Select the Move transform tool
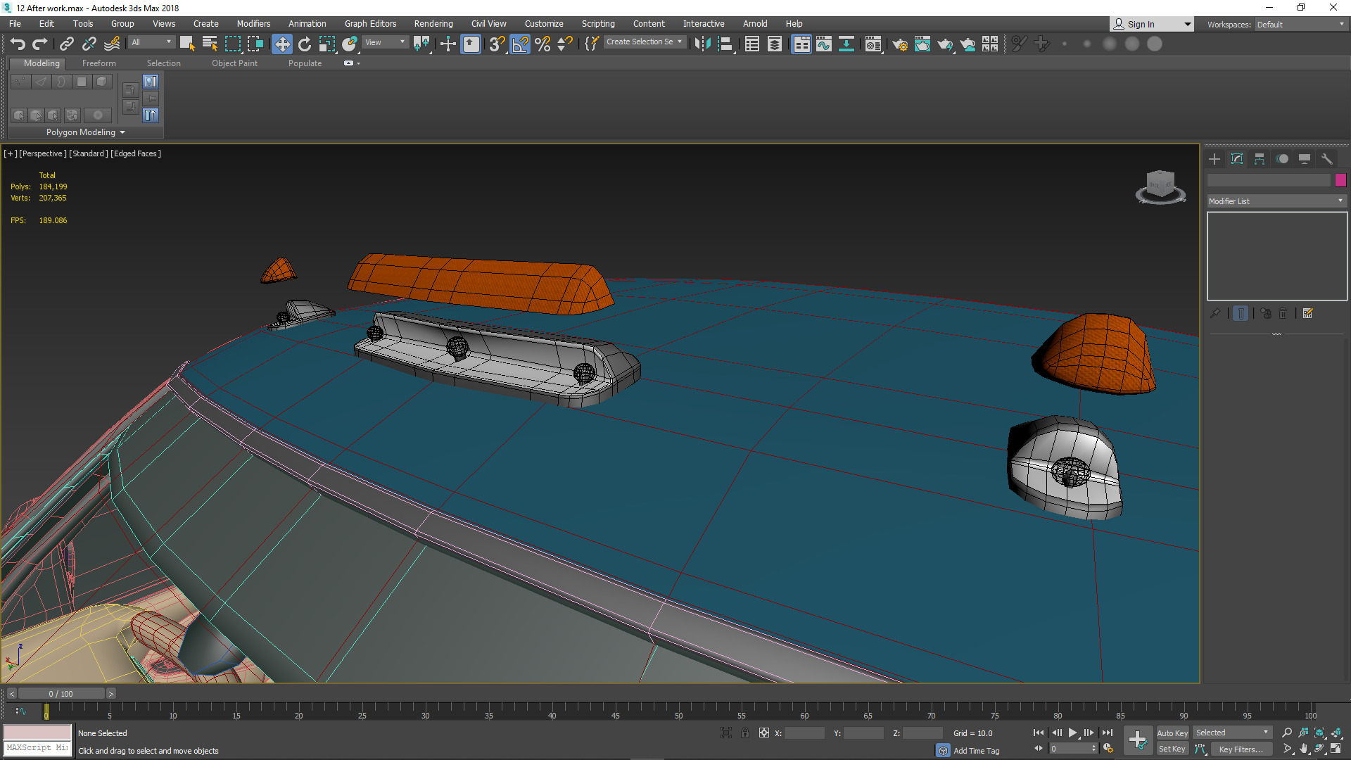 coord(281,44)
